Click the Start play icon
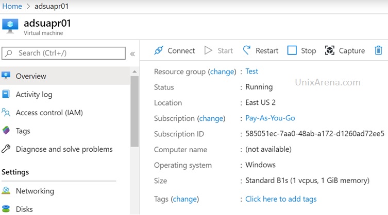Viewport: 388px width, 215px height. pos(208,50)
